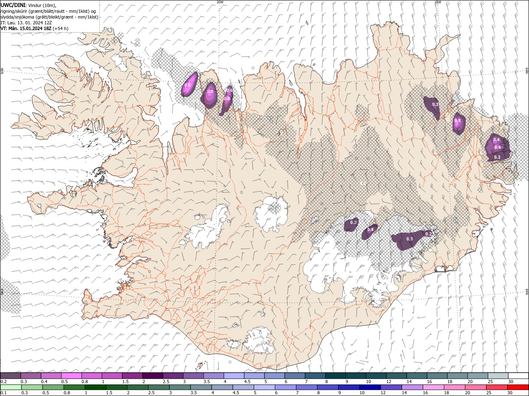Click the 0.2 snowfall value on the map

point(429,234)
